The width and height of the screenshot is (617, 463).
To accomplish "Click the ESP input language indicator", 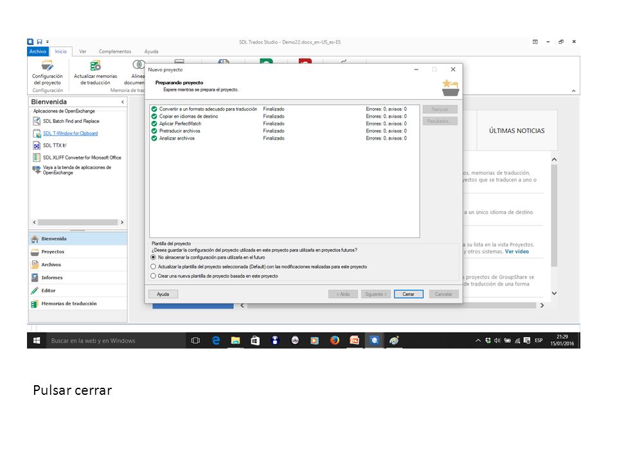I will pos(539,341).
